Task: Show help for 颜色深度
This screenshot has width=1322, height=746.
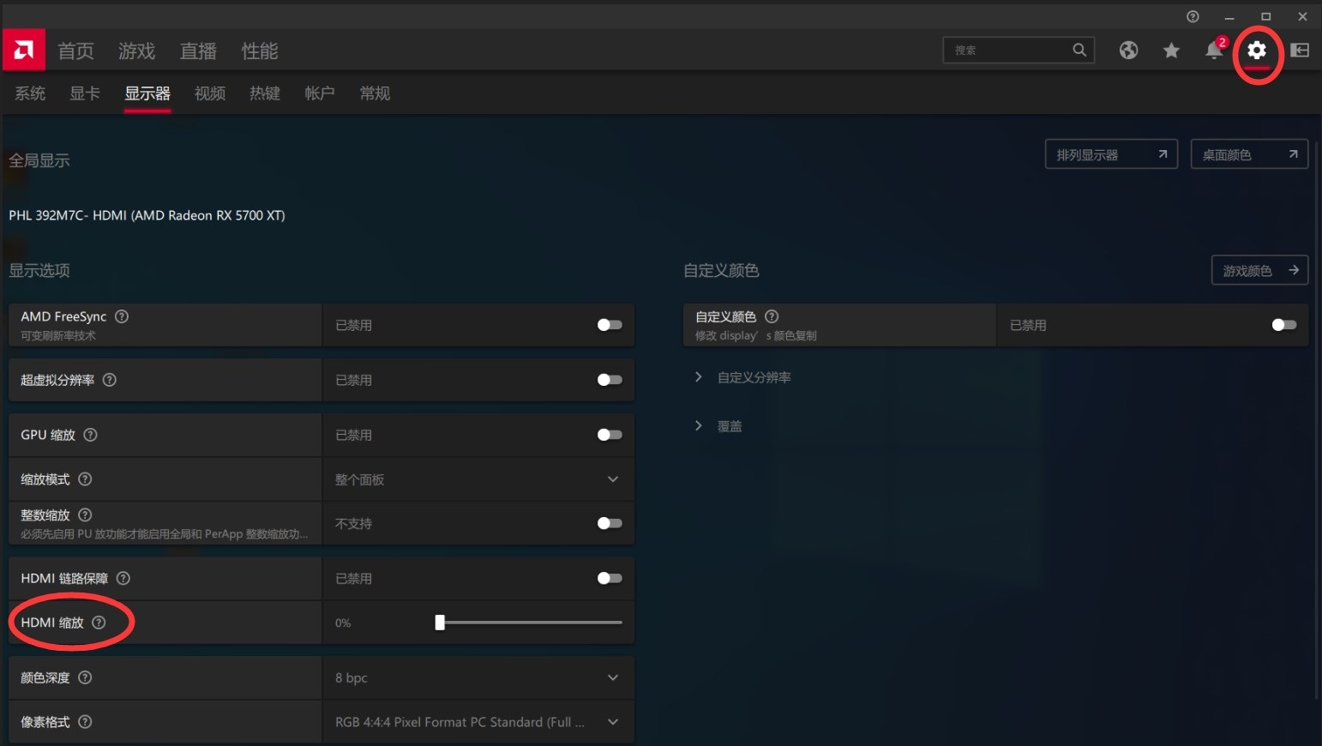Action: (x=85, y=677)
